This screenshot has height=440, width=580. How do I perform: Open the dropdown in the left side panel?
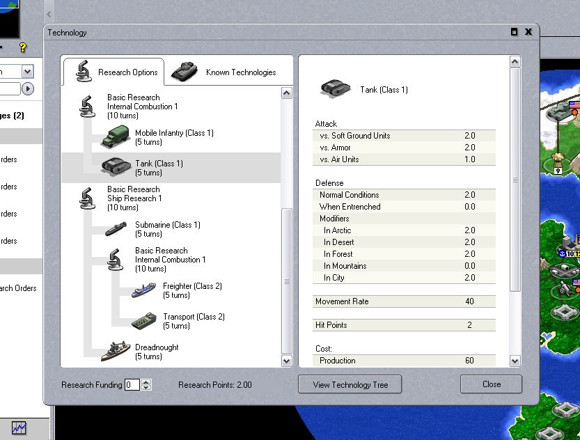click(x=27, y=72)
